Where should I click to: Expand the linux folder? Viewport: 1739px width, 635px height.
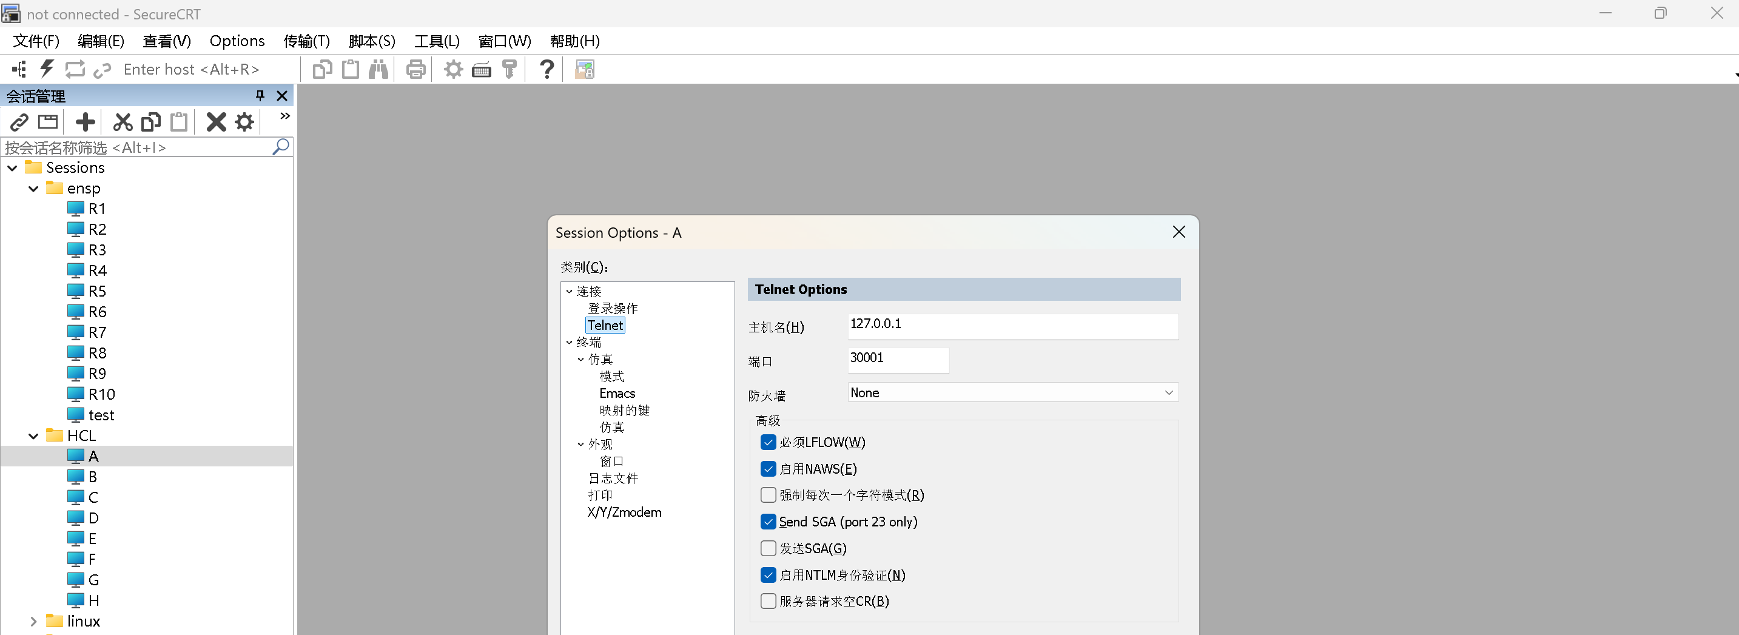33,622
